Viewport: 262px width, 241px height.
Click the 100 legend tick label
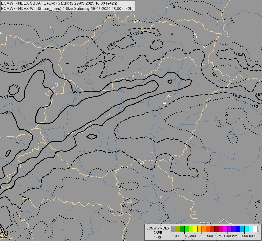click(176, 236)
